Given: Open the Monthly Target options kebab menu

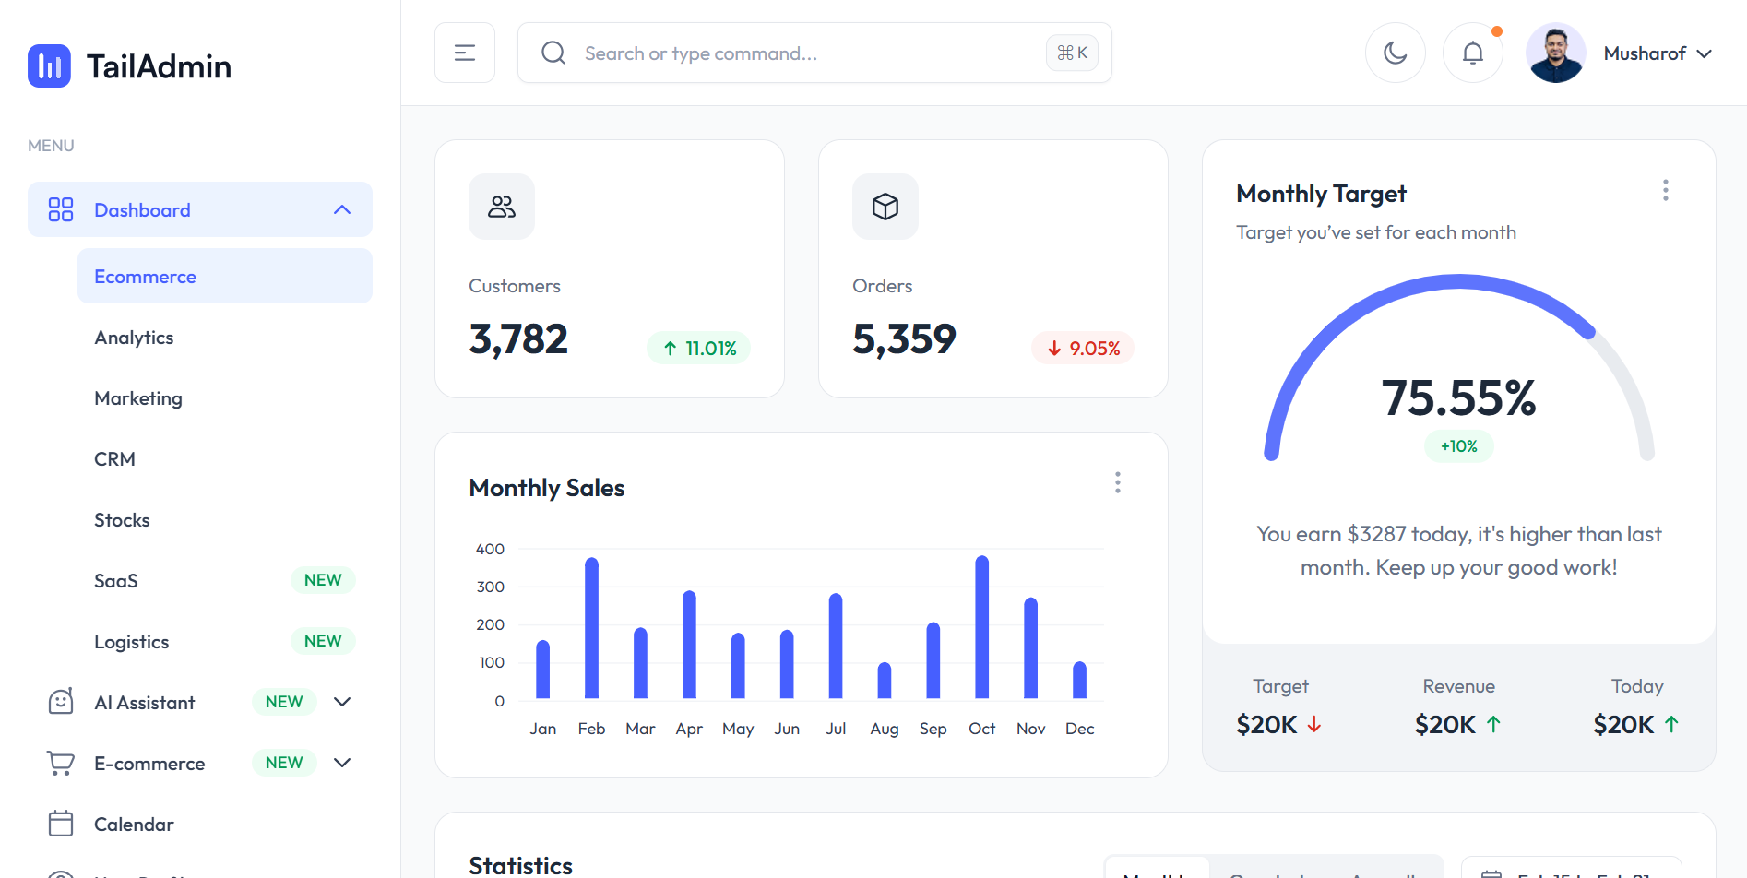Looking at the screenshot, I should tap(1666, 190).
